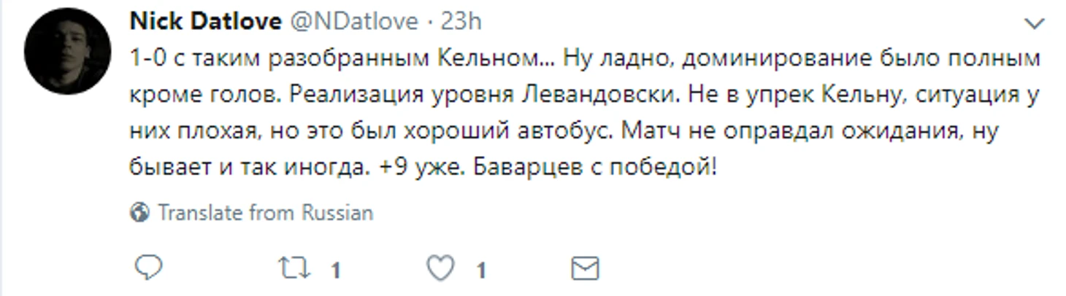Open the Nick Datlove display name link
The height and width of the screenshot is (296, 1066).
click(x=205, y=22)
